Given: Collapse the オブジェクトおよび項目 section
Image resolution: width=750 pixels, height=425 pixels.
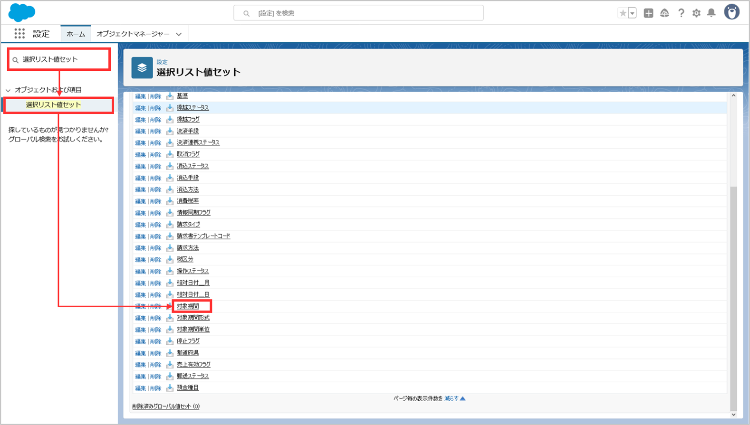Looking at the screenshot, I should [8, 90].
